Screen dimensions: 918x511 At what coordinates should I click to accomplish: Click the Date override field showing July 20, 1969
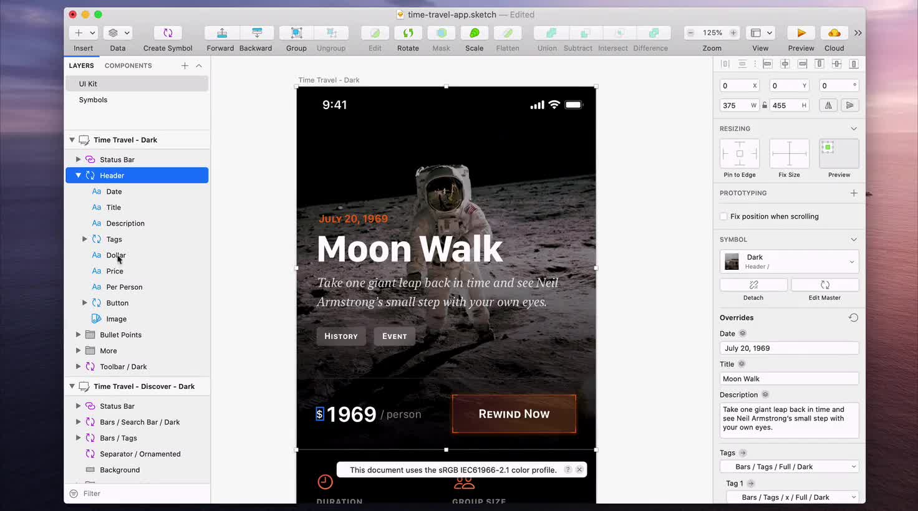click(790, 348)
